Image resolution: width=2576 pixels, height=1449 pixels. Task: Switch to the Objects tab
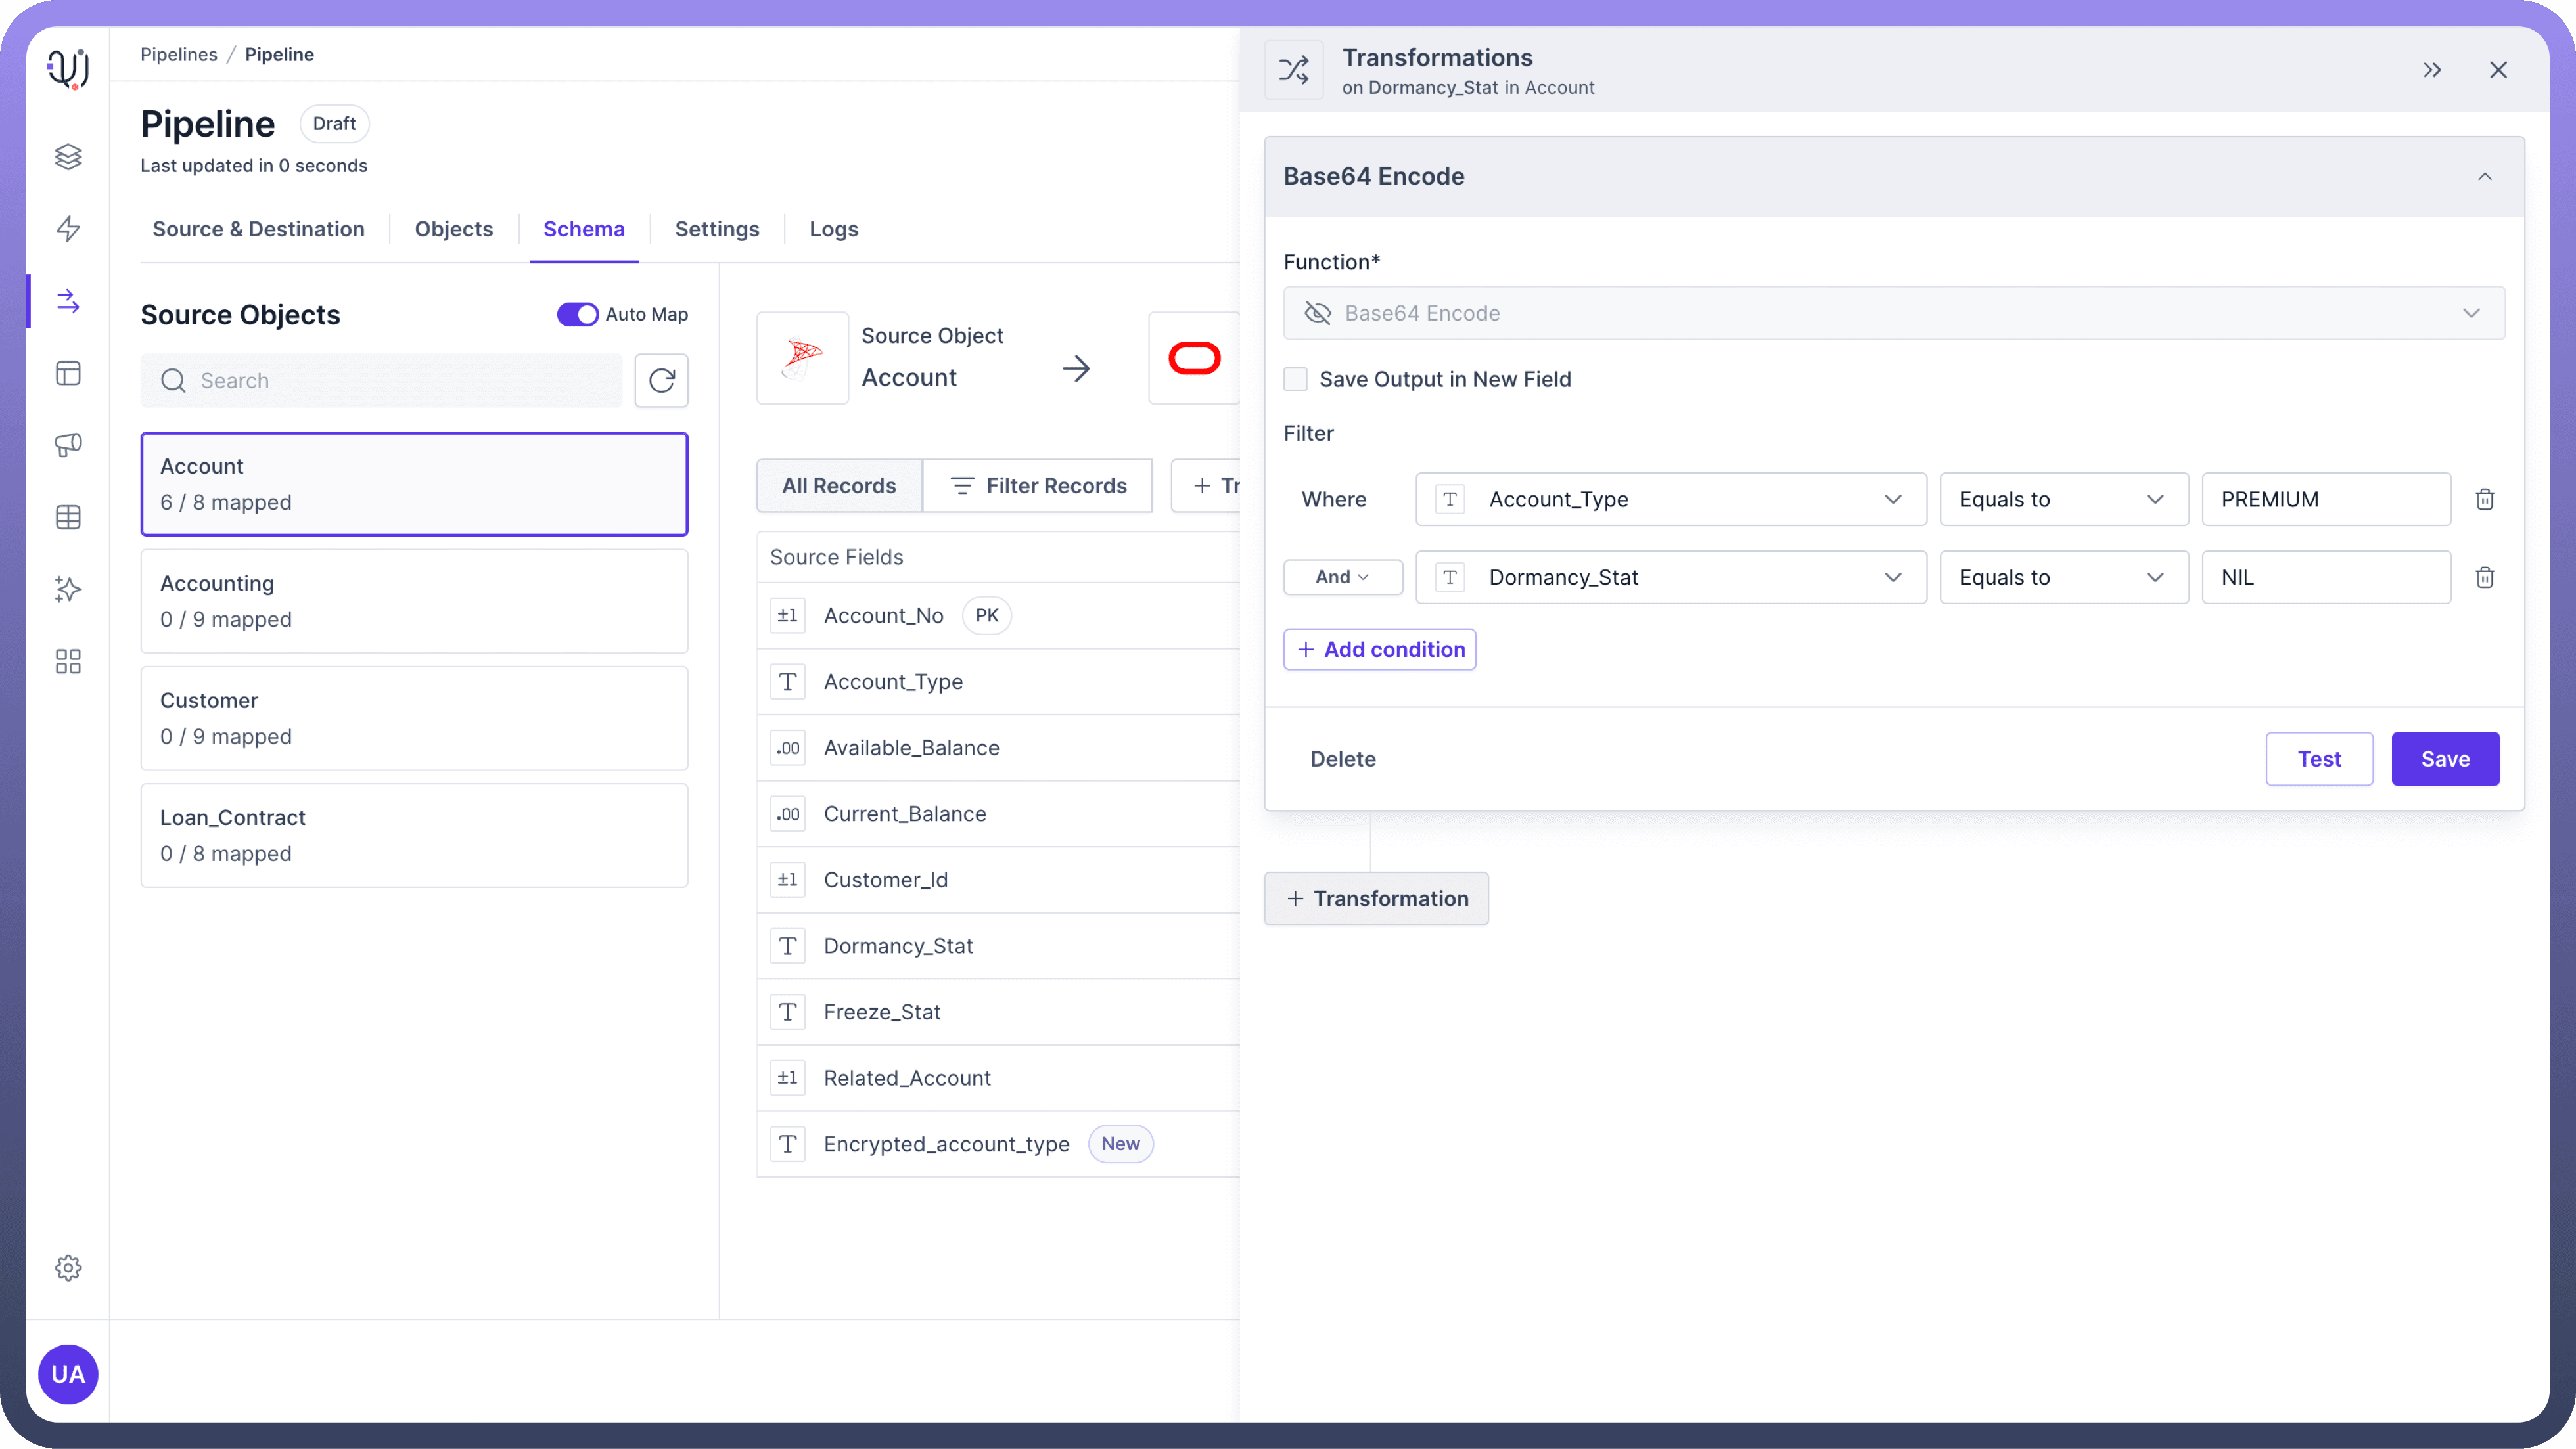pyautogui.click(x=453, y=230)
